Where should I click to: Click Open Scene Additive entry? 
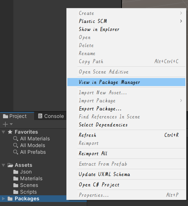(x=126, y=72)
